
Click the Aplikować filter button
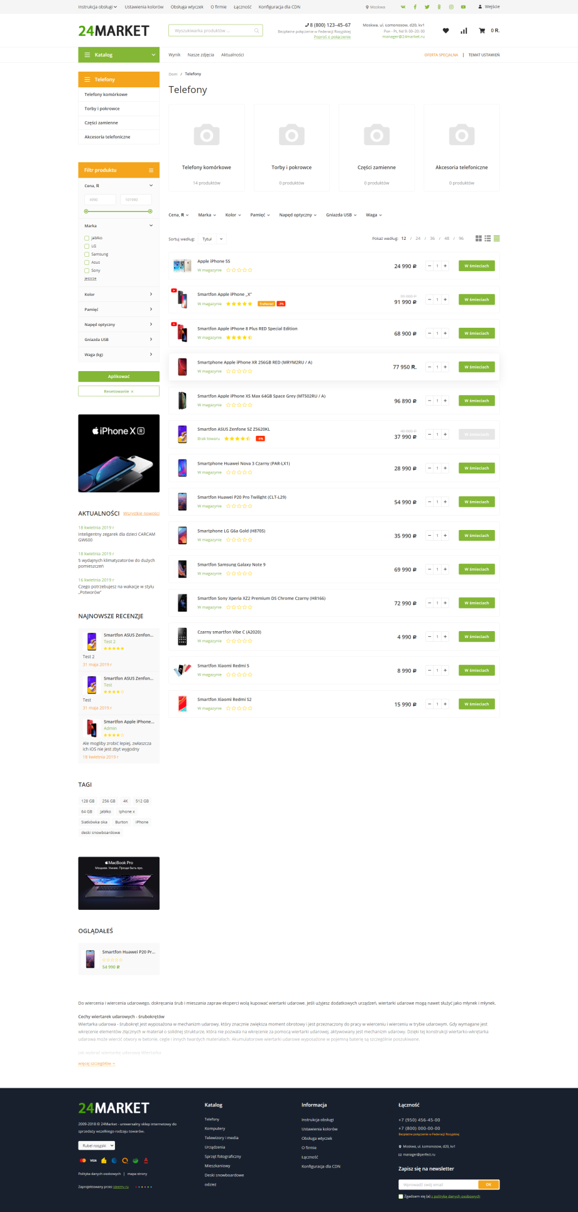point(119,376)
